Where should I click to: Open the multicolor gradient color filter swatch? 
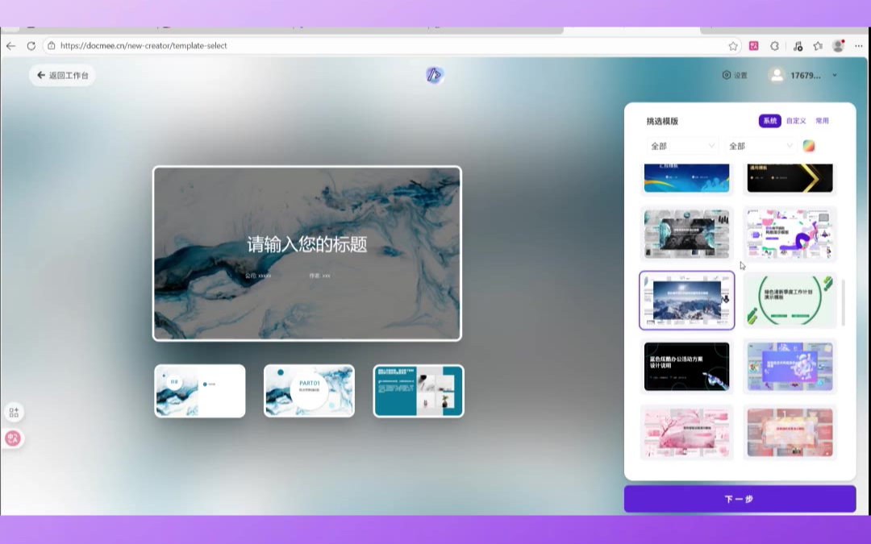pos(809,146)
